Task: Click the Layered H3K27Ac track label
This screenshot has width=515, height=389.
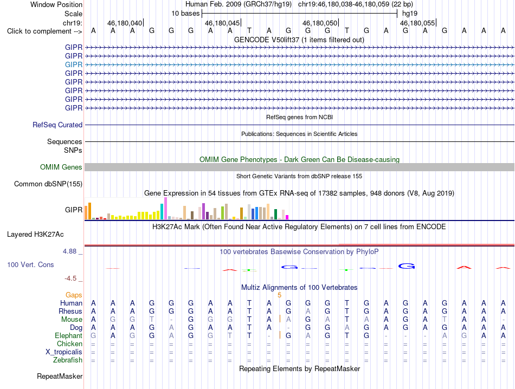Action: (35, 235)
